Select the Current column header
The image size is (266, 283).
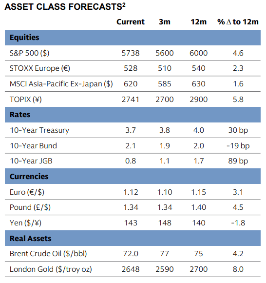(x=131, y=22)
